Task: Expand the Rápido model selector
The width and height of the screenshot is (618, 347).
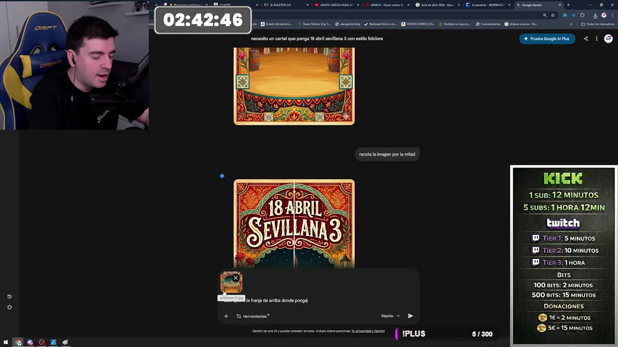Action: [x=390, y=316]
